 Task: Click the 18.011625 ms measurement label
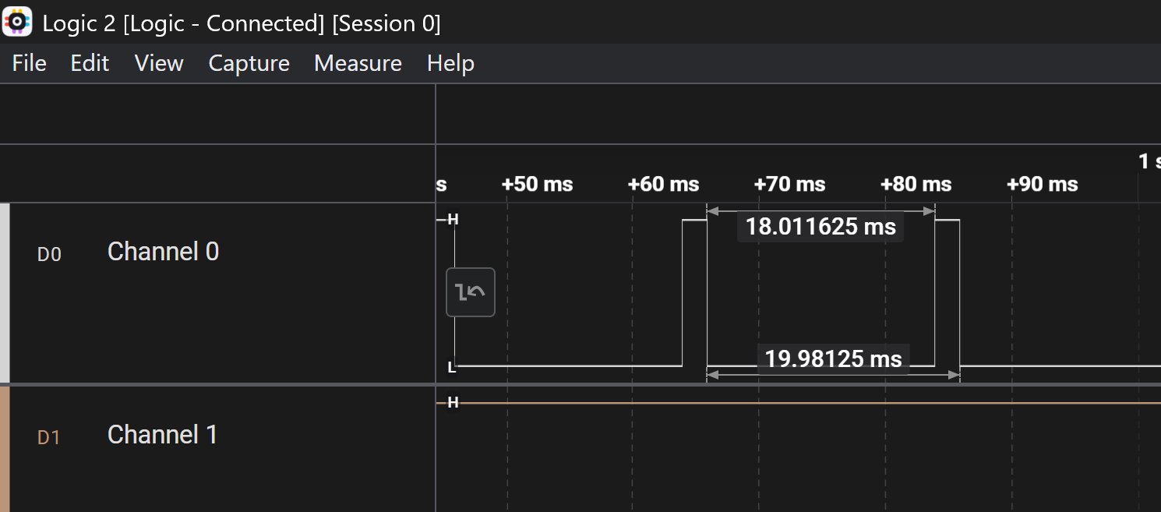click(820, 227)
